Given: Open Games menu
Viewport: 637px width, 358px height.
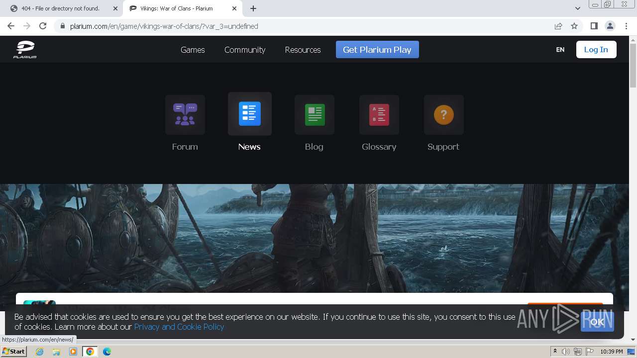Looking at the screenshot, I should coord(193,50).
